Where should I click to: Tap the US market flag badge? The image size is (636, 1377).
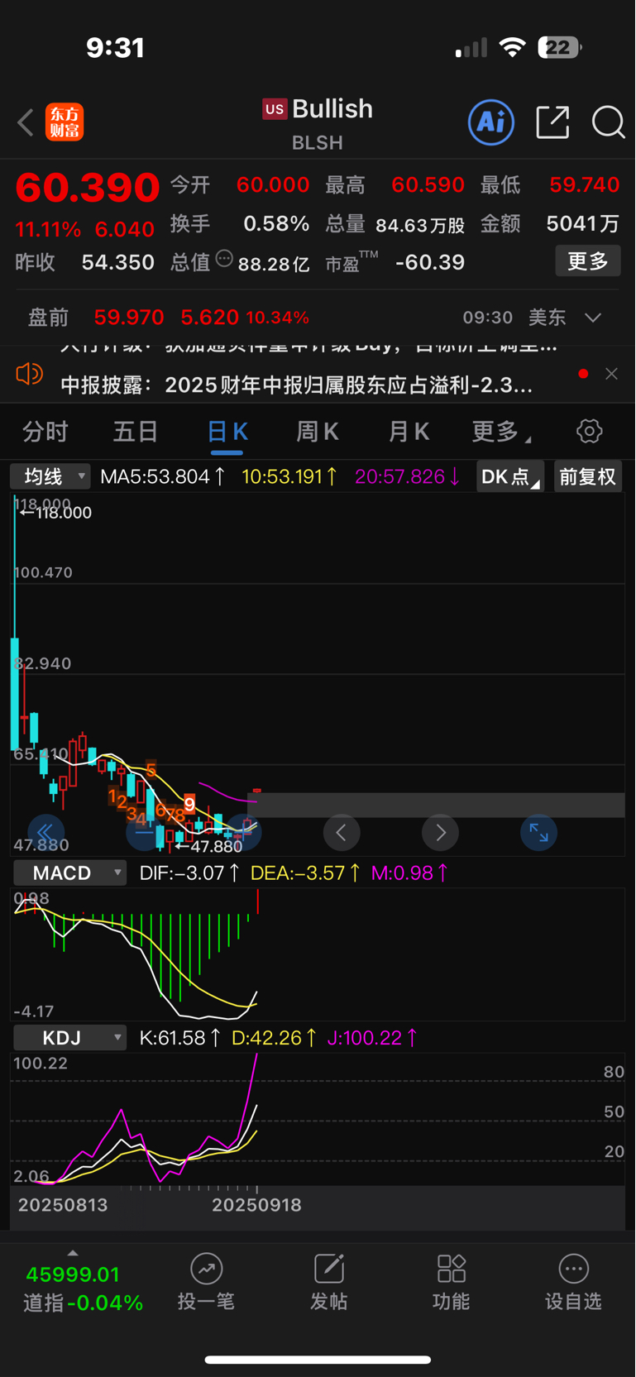click(275, 109)
